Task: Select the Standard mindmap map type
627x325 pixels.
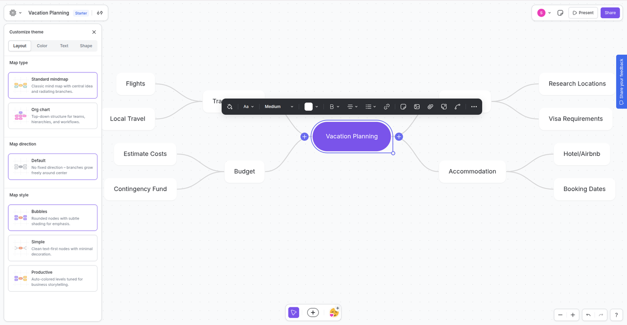Action: pos(53,85)
